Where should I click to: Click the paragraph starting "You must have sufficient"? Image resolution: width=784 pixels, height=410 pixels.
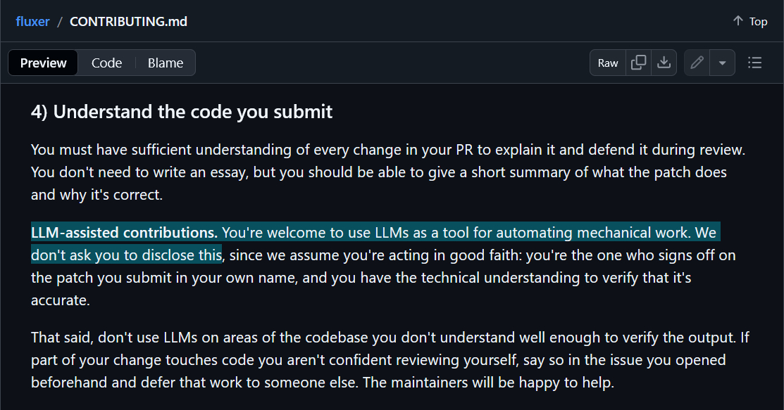pos(387,150)
